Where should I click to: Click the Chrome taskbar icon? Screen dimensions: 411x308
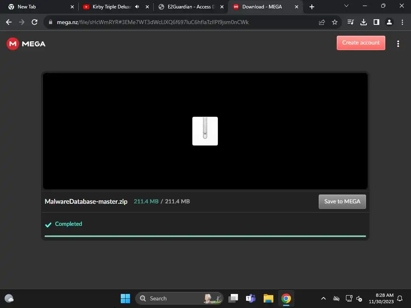pyautogui.click(x=286, y=298)
